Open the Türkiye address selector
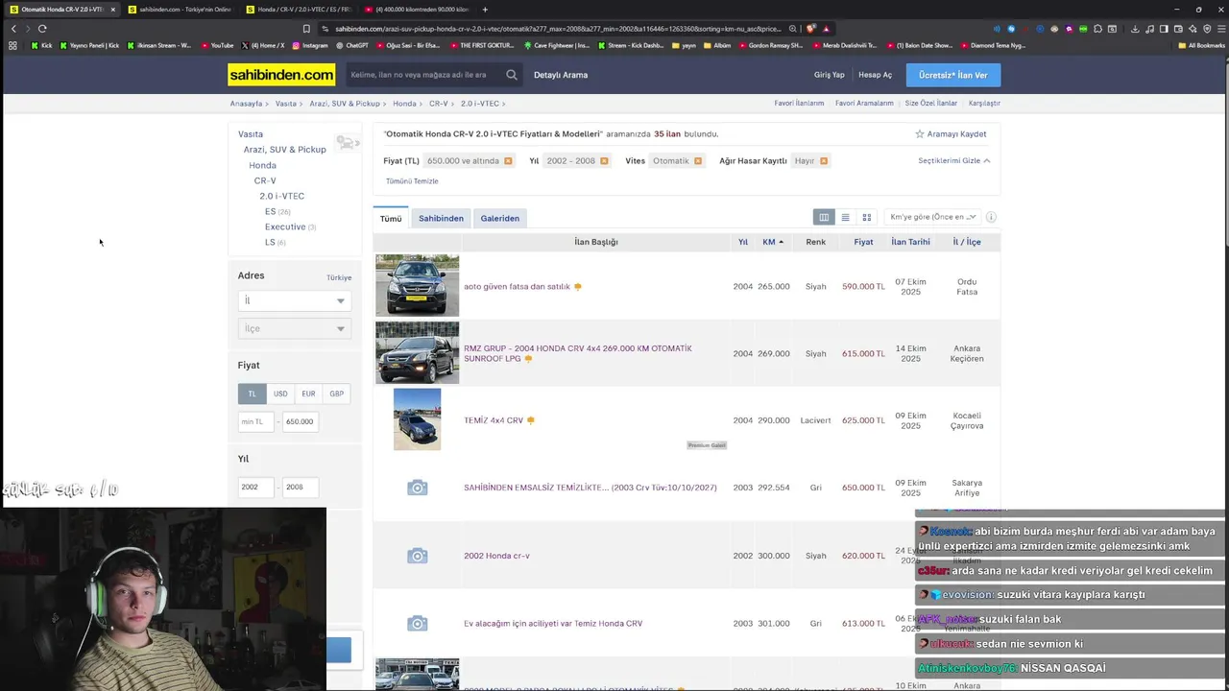Image resolution: width=1229 pixels, height=691 pixels. [339, 277]
